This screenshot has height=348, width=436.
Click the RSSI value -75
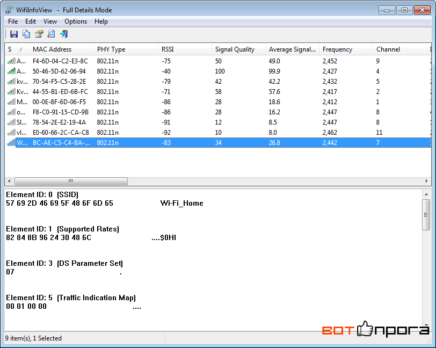pos(166,61)
